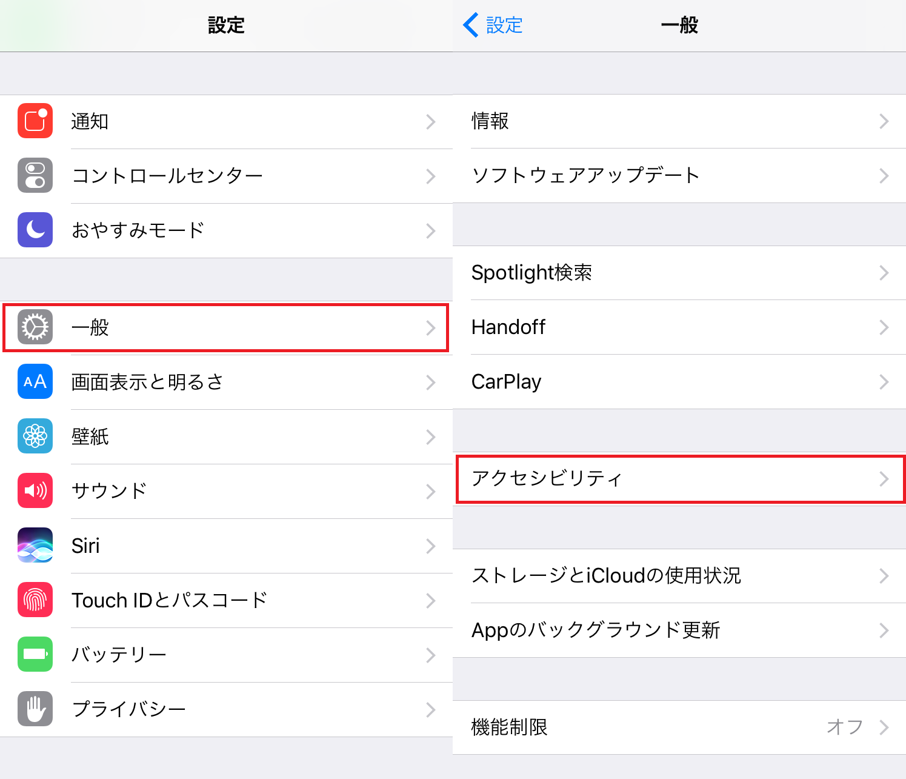The height and width of the screenshot is (779, 906).
Task: Tap the Sounds (サウンド) speaker icon
Action: click(35, 490)
